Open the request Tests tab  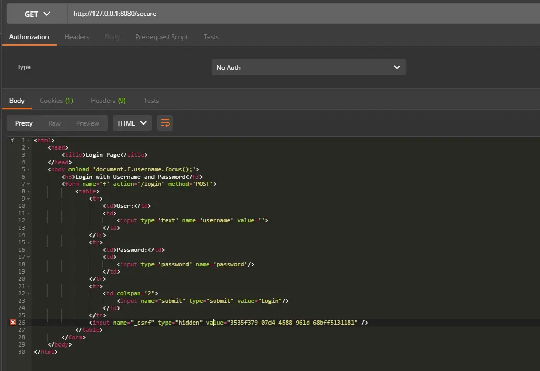211,37
